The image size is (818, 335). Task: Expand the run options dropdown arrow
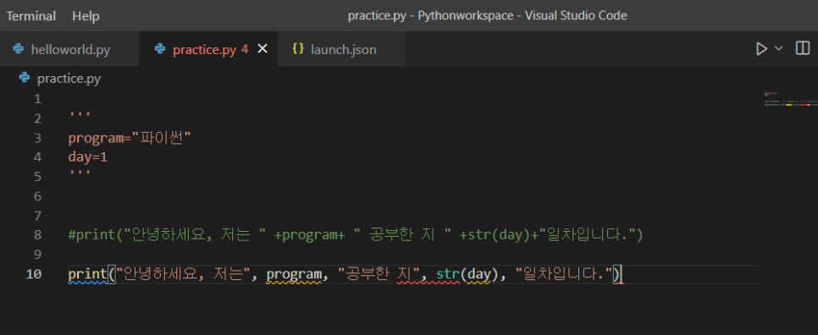(x=778, y=48)
